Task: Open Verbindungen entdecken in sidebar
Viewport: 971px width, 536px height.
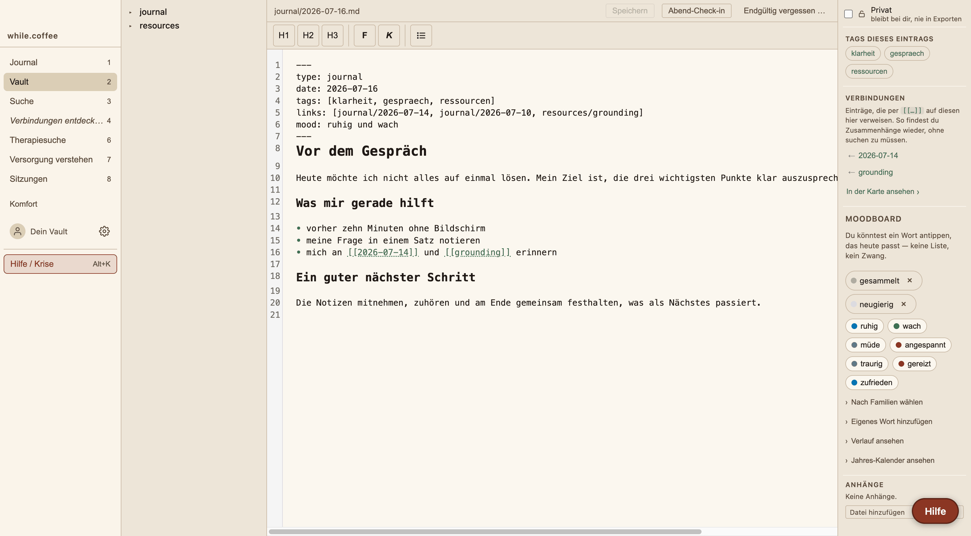Action: (x=60, y=120)
